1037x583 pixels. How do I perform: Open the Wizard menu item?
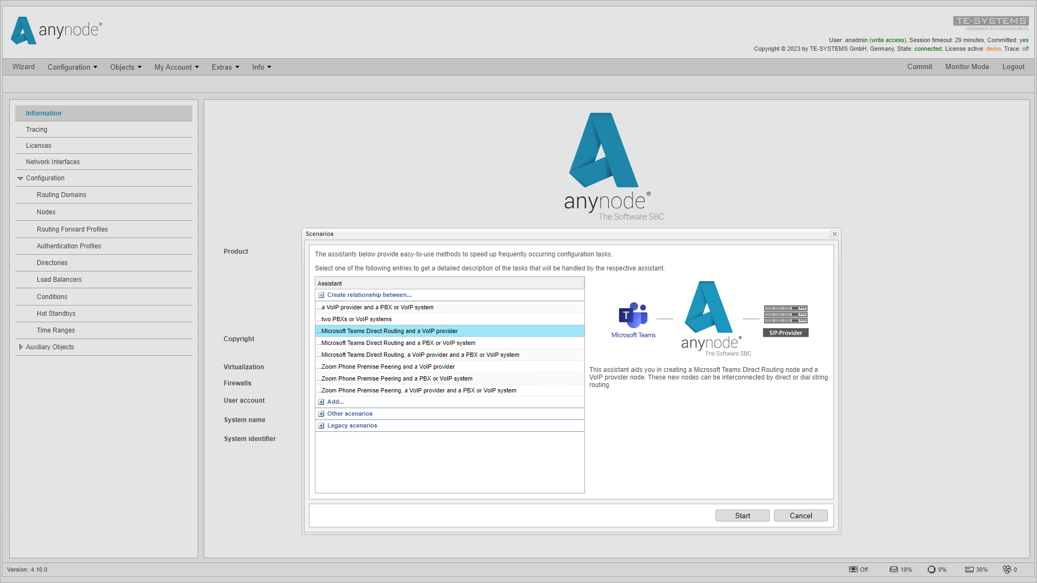click(x=24, y=67)
